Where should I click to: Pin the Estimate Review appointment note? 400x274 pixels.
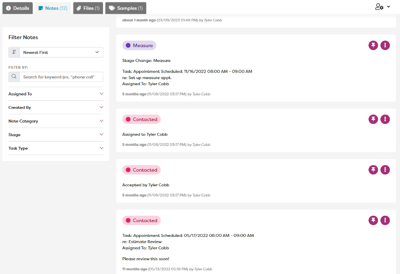(373, 220)
